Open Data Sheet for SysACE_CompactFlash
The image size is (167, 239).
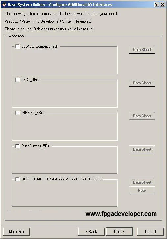click(x=142, y=50)
